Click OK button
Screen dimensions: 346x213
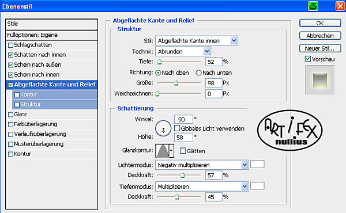(320, 23)
